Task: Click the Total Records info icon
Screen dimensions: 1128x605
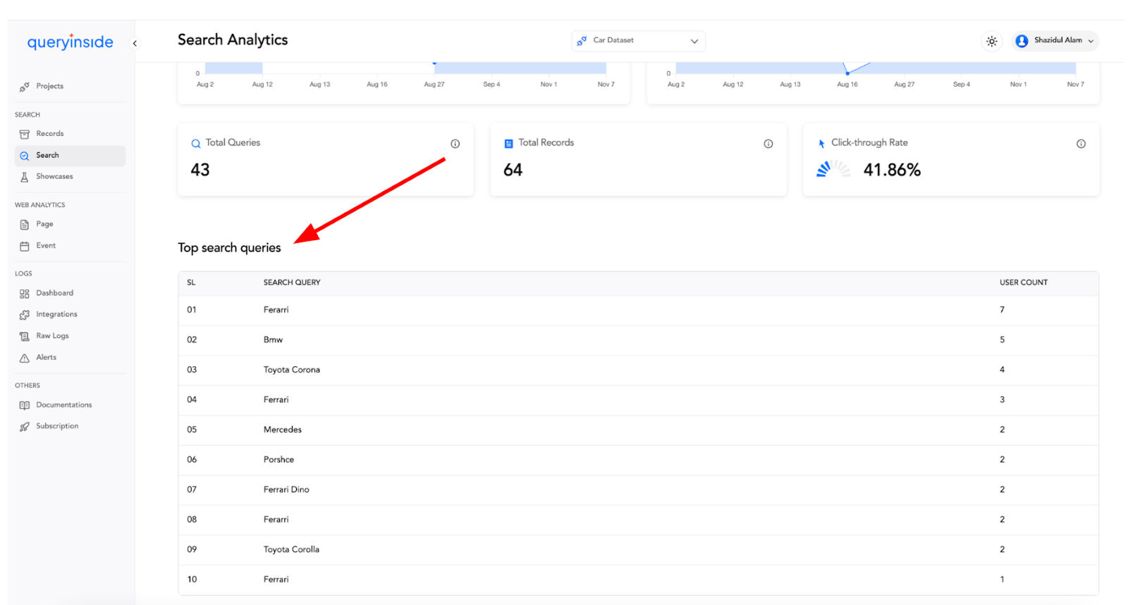Action: (x=768, y=144)
